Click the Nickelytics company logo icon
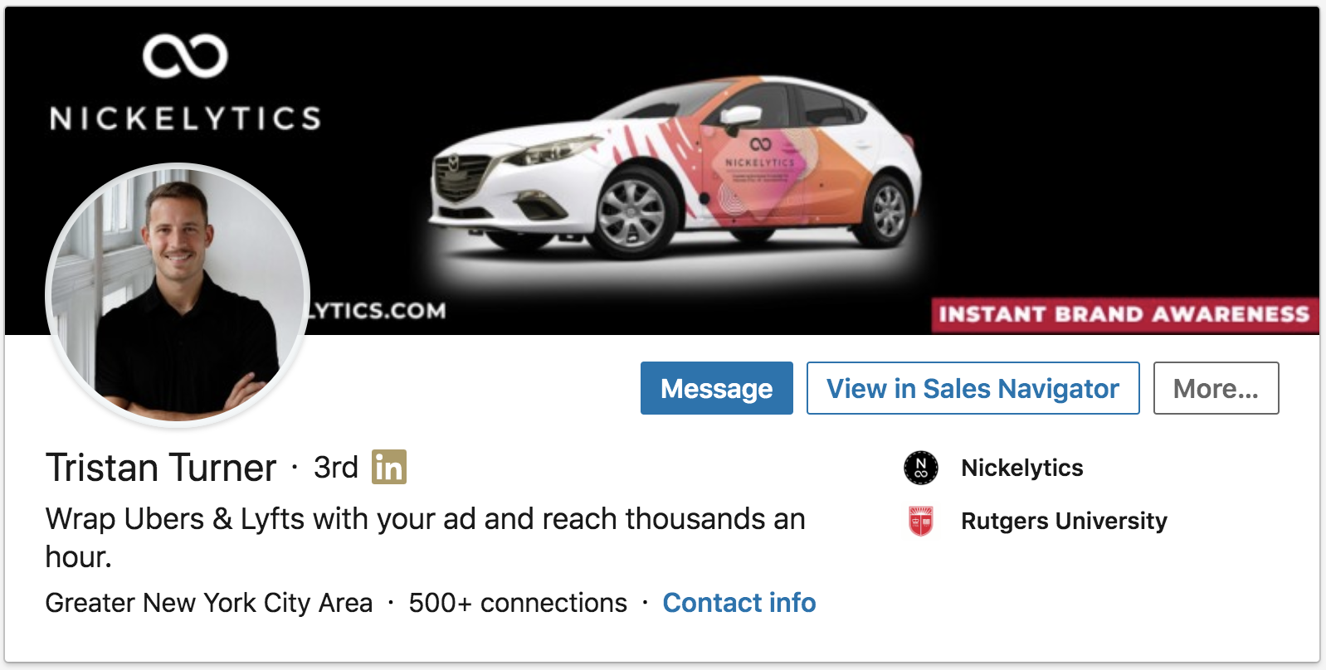The height and width of the screenshot is (670, 1326). (920, 468)
